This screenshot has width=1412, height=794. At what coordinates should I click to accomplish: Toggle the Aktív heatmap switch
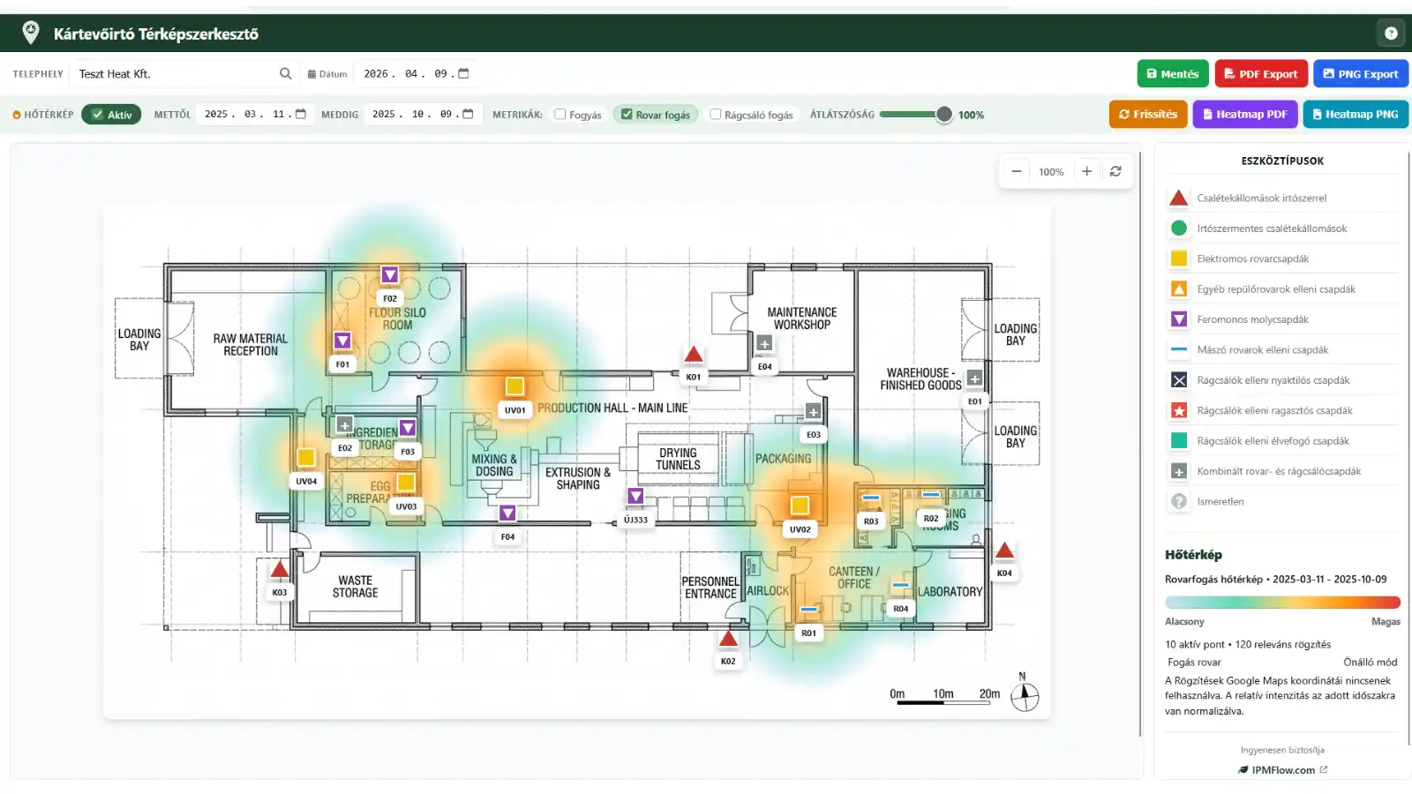coord(111,115)
